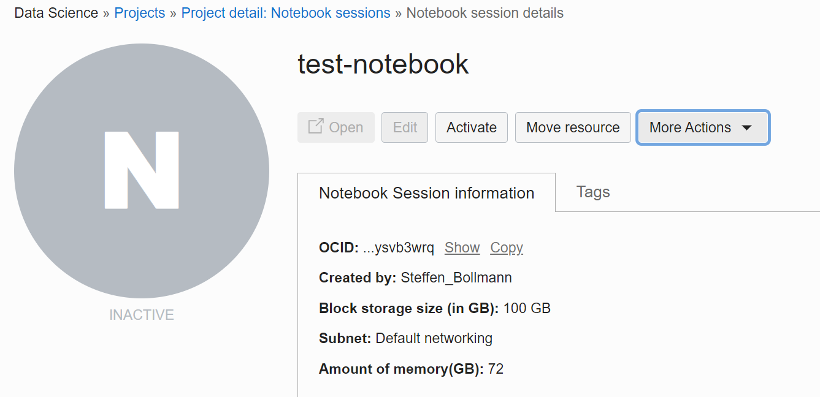Click the truncated OCID value ...ysvb3wrq

(399, 248)
